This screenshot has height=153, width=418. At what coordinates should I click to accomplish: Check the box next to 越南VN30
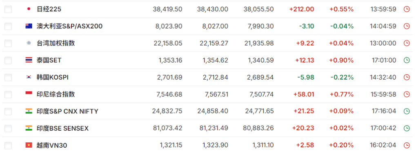click(x=8, y=146)
